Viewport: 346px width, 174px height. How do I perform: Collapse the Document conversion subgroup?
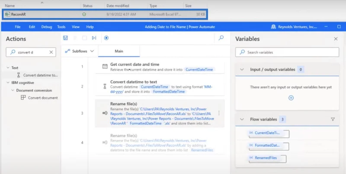point(13,90)
